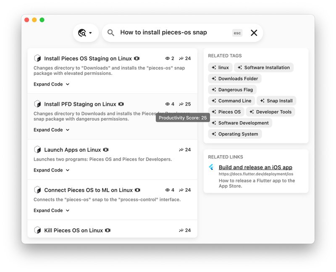This screenshot has height=272, width=336.
Task: Open Build and release an iOS app link
Action: (255, 167)
